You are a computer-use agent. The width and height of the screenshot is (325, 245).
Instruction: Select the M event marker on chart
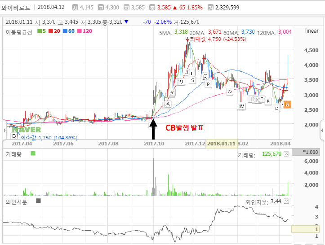pos(242,106)
